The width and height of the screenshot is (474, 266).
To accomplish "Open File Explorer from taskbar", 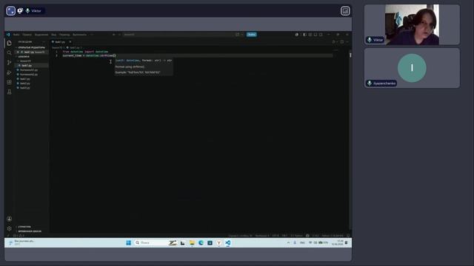I will pos(192,243).
